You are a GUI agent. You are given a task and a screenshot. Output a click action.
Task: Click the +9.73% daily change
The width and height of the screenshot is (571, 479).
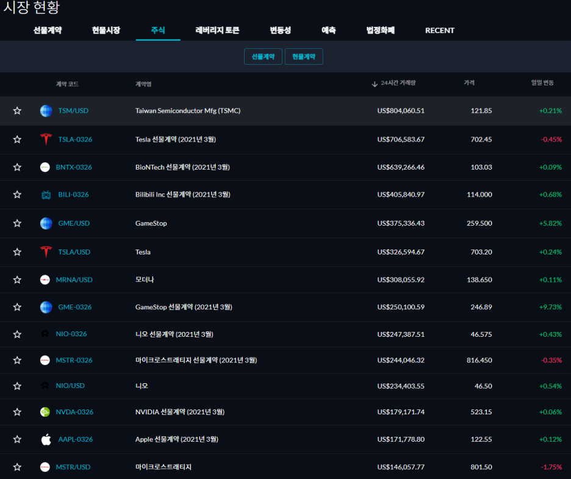tap(550, 307)
